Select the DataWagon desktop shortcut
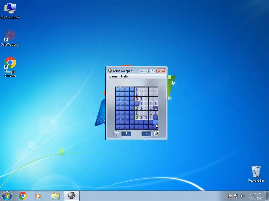269x201 pixels. pyautogui.click(x=10, y=38)
